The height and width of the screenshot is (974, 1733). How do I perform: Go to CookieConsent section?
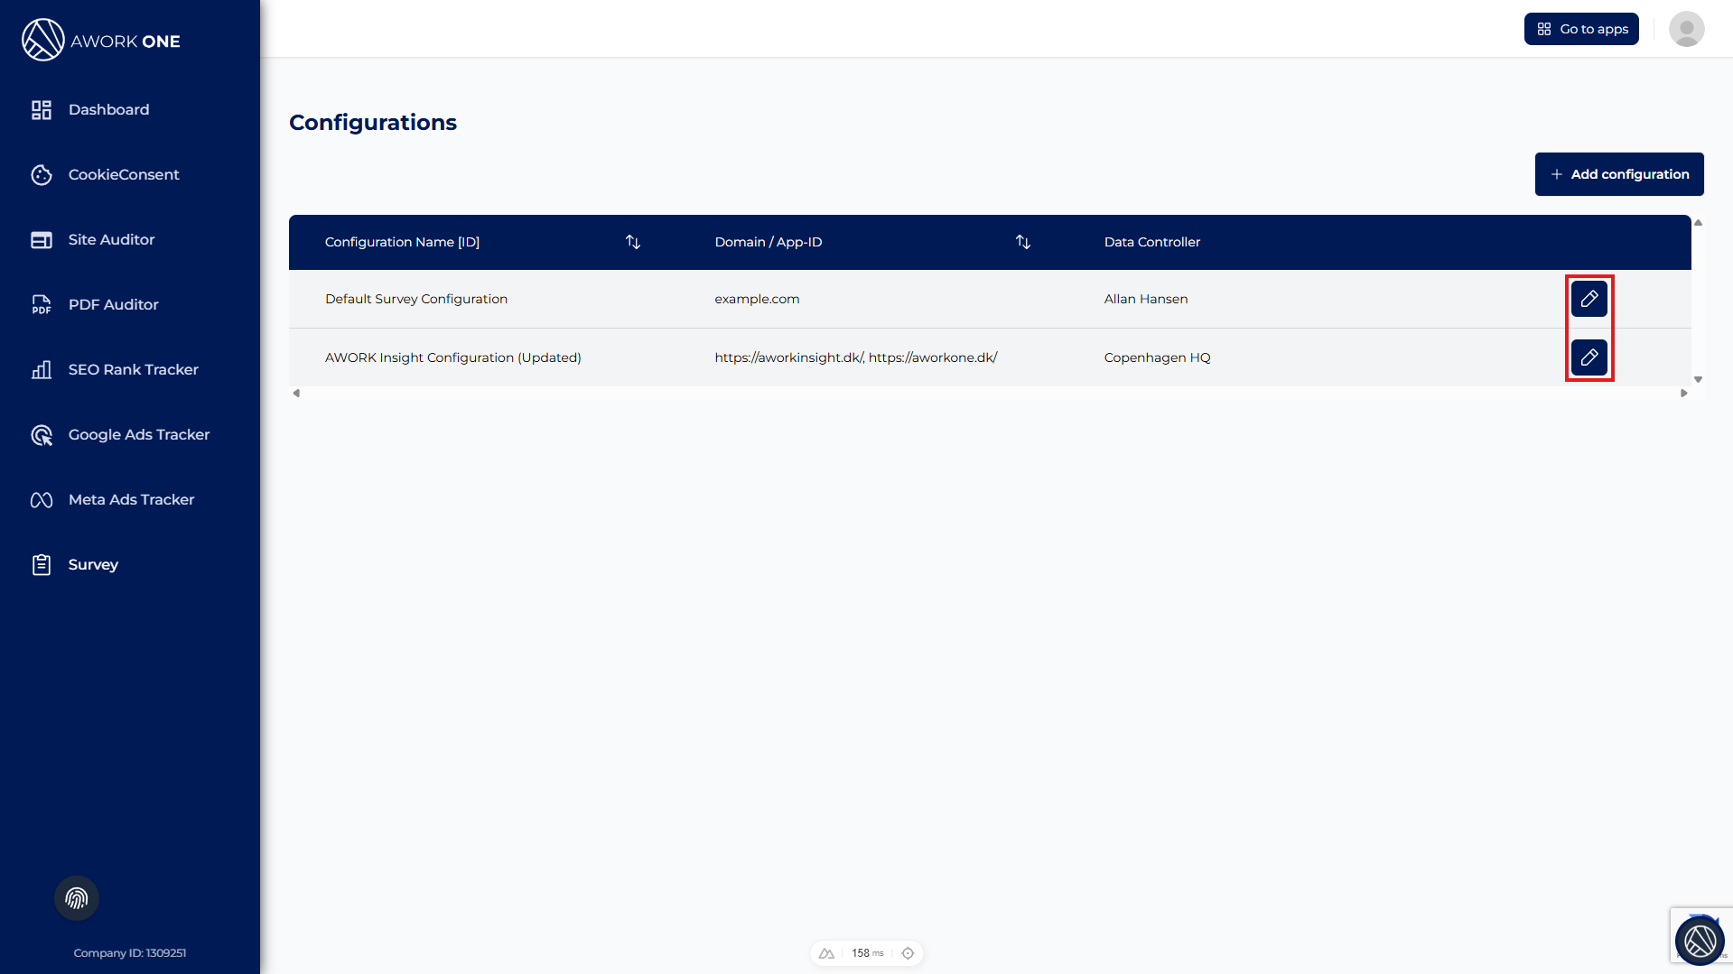(124, 174)
